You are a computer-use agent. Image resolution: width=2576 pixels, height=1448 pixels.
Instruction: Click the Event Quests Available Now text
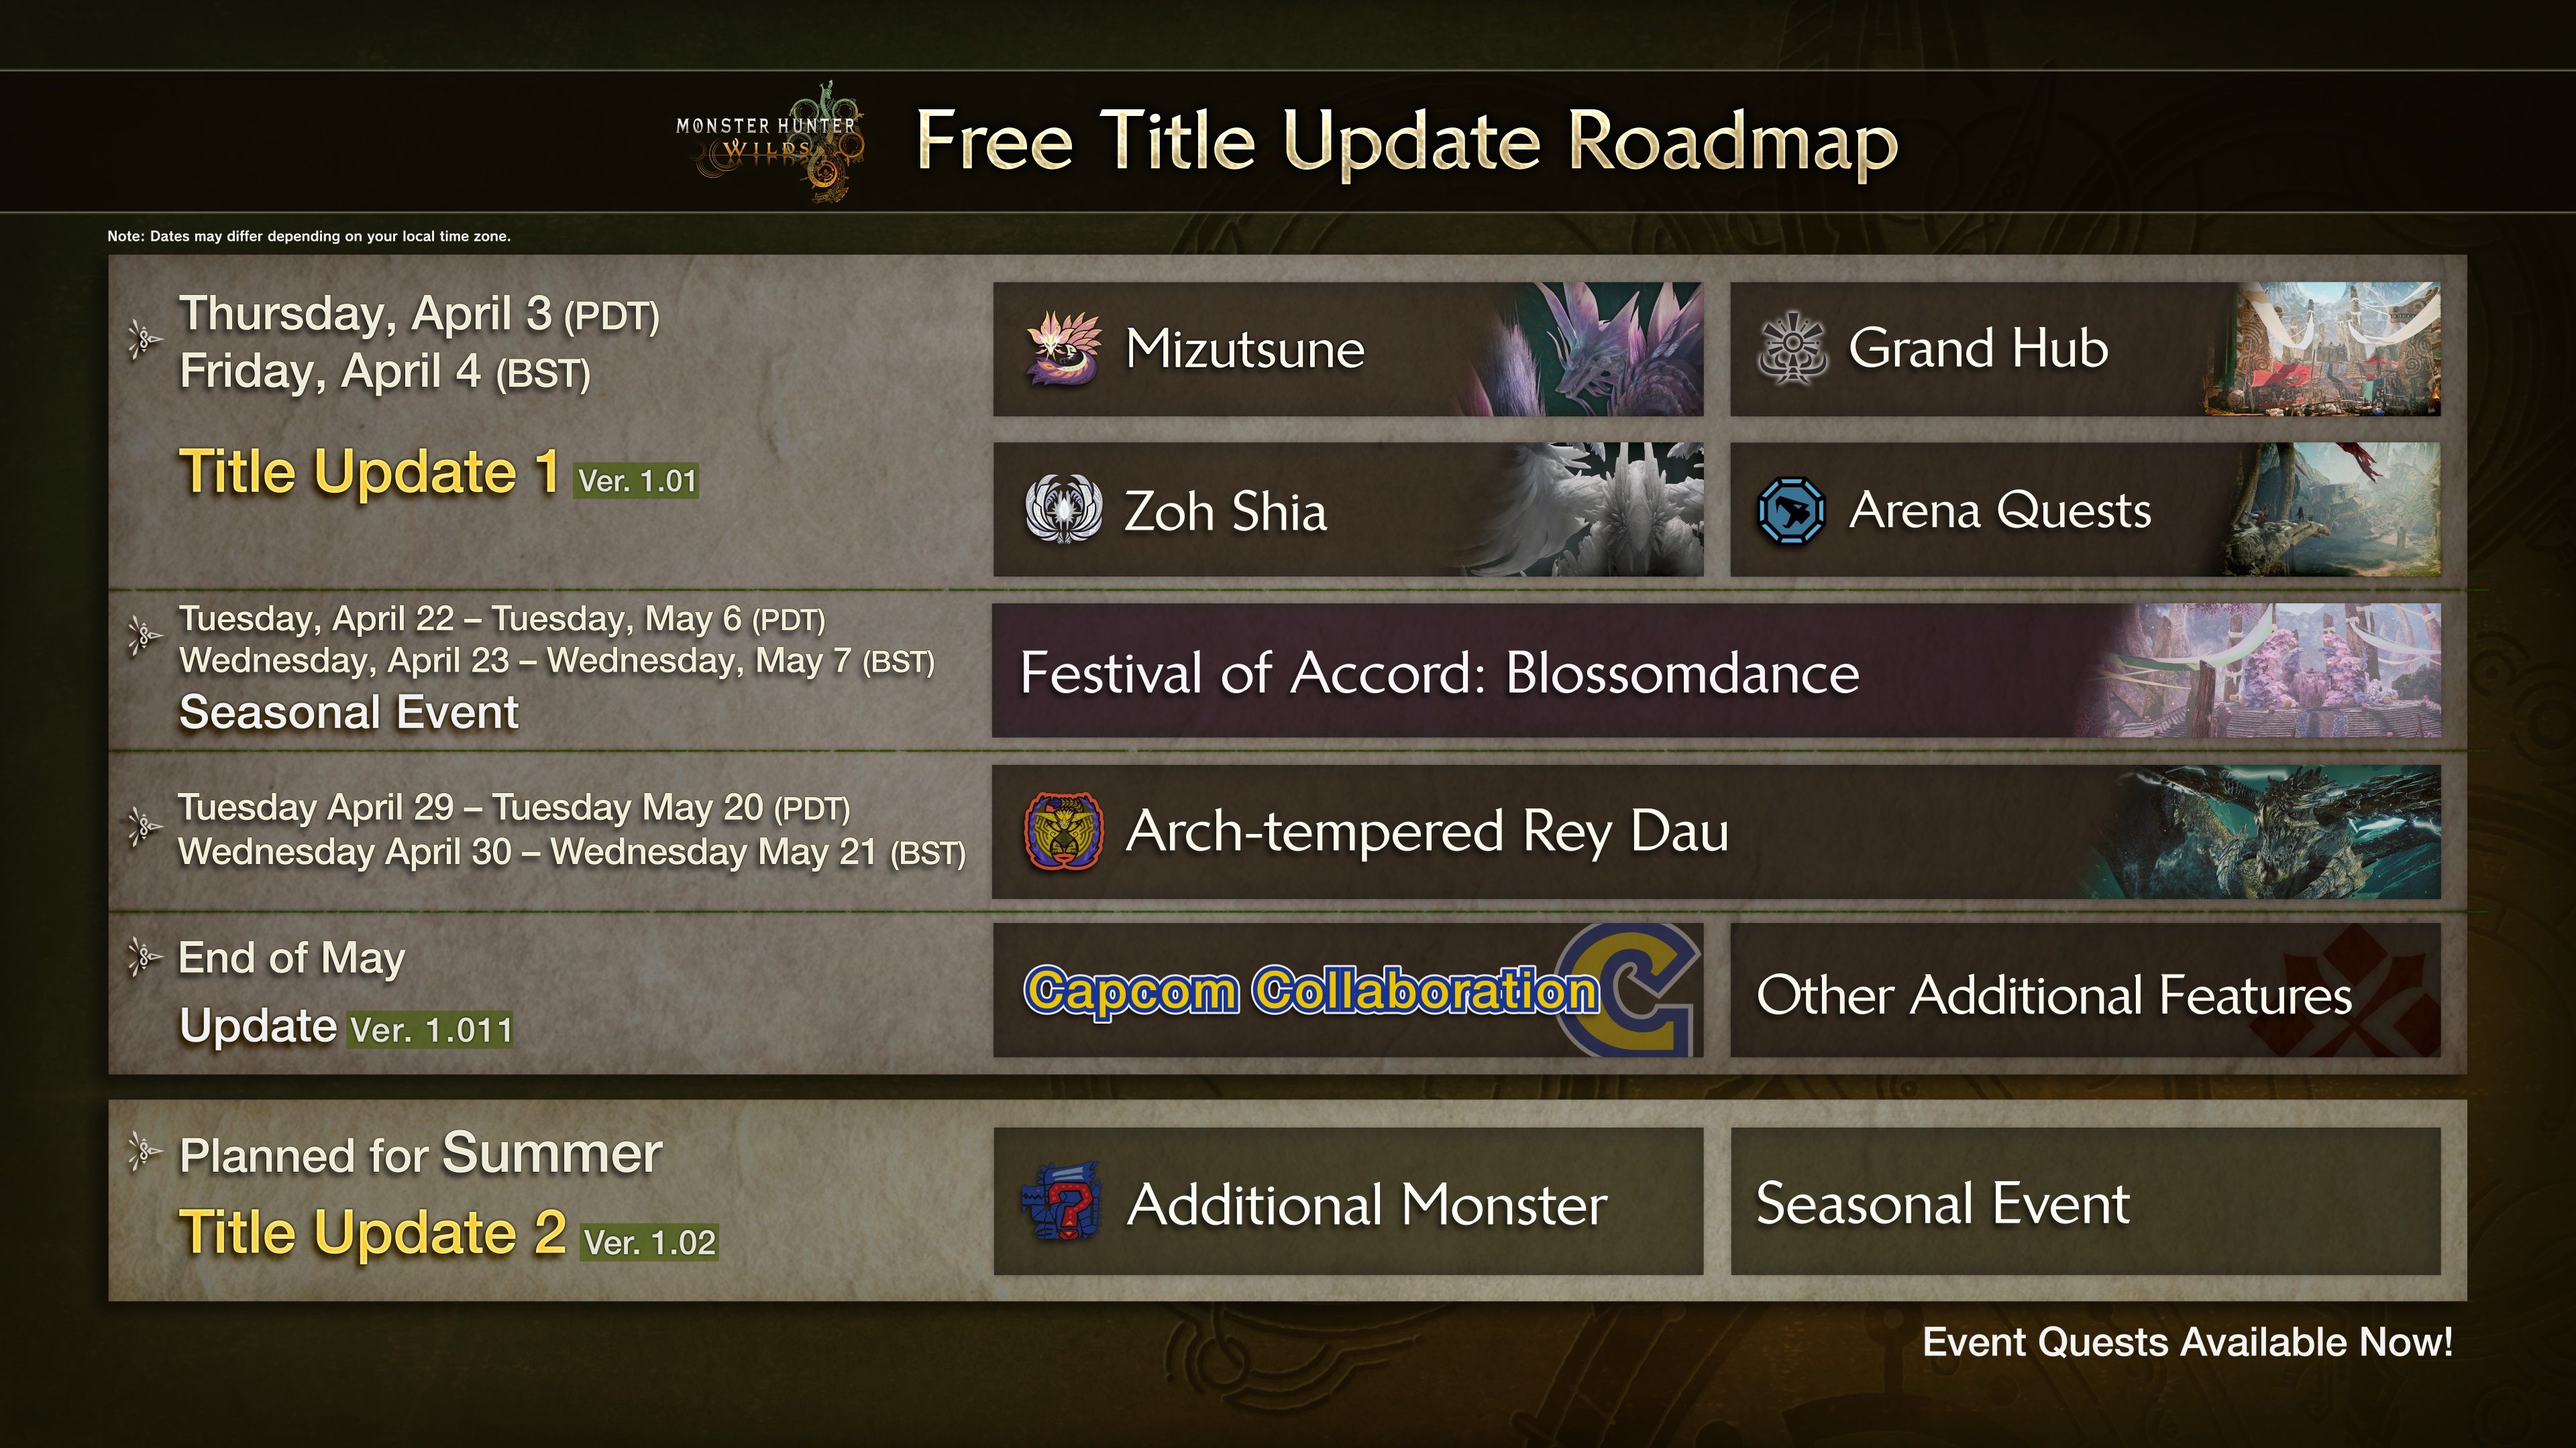click(x=2187, y=1342)
